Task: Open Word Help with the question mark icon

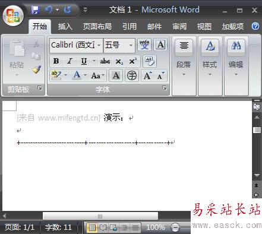Action: tap(255, 26)
